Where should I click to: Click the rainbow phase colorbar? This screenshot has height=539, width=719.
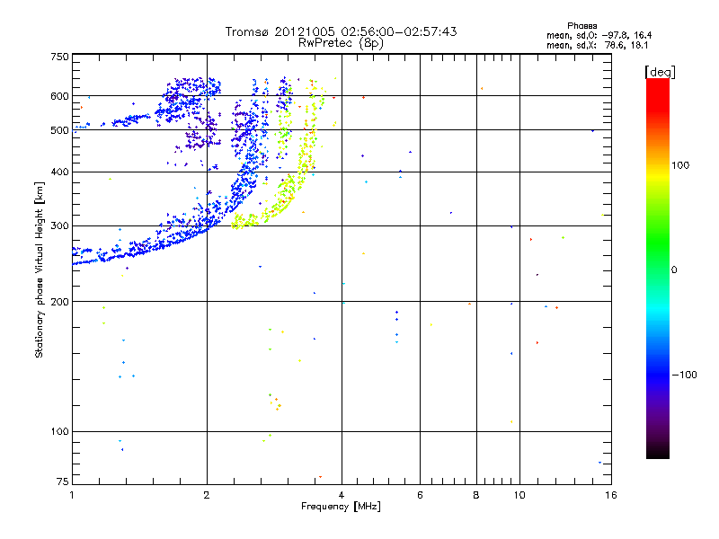click(658, 269)
